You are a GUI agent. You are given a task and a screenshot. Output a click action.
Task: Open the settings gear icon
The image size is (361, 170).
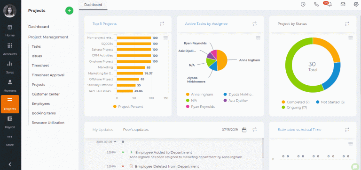click(356, 4)
